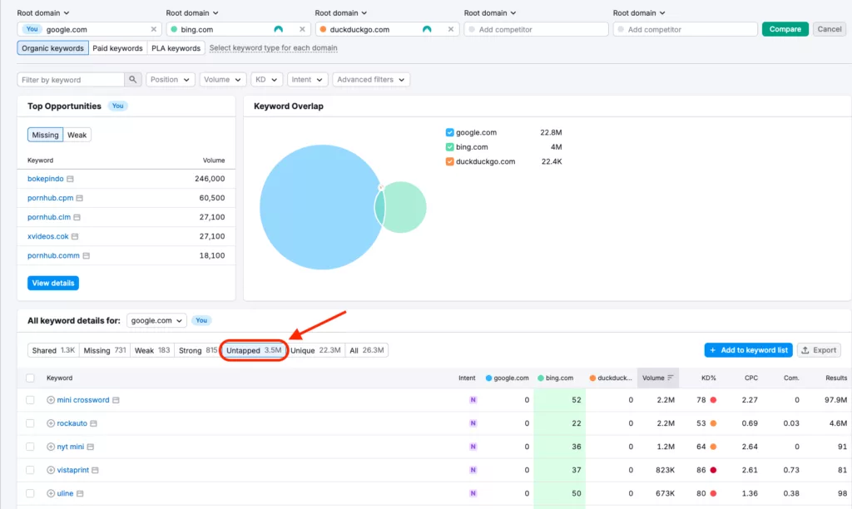Select the Shared 1.3K tab
The image size is (852, 509).
coord(53,350)
